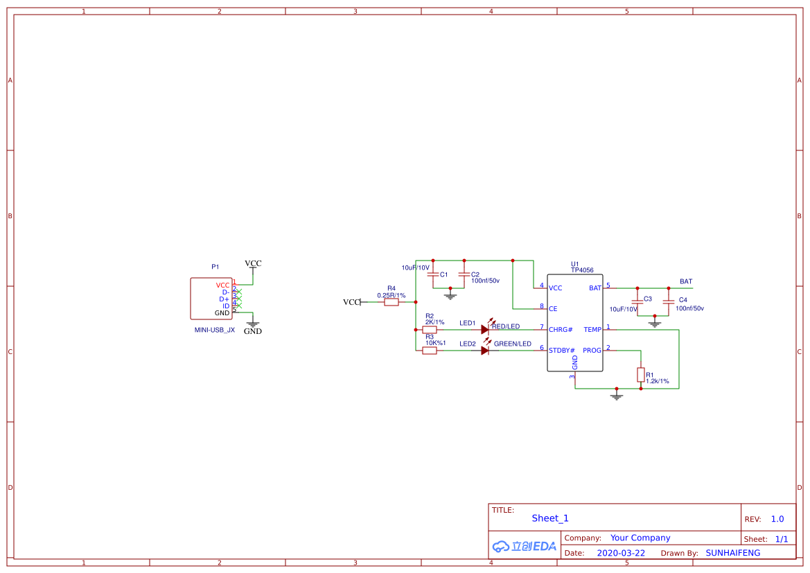Select the R4 resistor symbol
Viewport: 810px width, 573px height.
coord(391,302)
